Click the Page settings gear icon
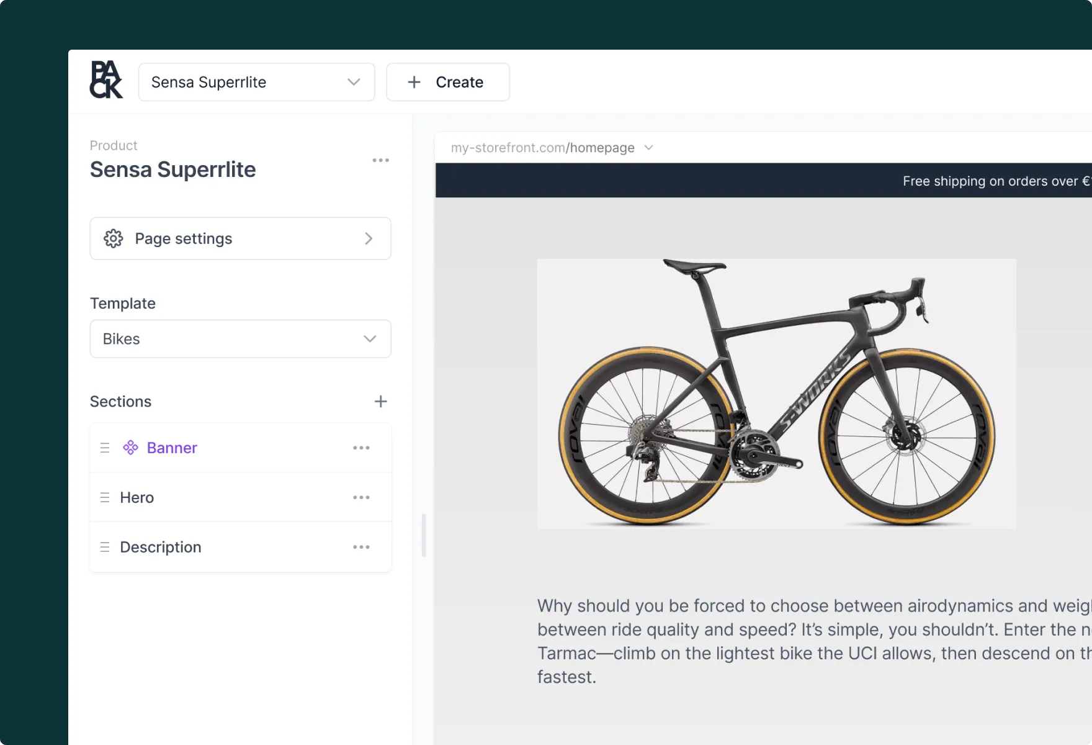Viewport: 1092px width, 745px height. click(x=113, y=238)
